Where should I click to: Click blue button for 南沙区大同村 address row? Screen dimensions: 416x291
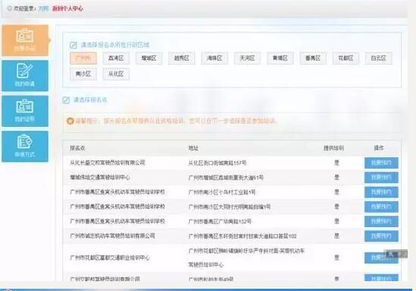(381, 207)
